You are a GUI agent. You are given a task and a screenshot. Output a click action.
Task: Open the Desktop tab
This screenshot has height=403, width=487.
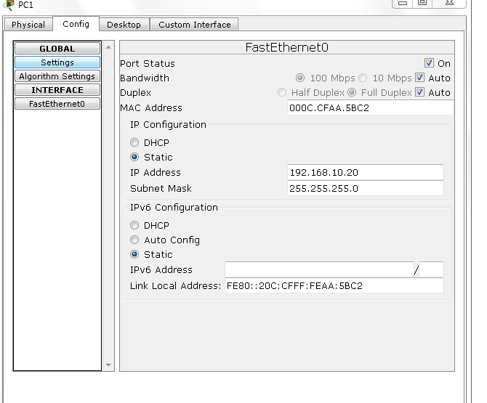coord(124,25)
